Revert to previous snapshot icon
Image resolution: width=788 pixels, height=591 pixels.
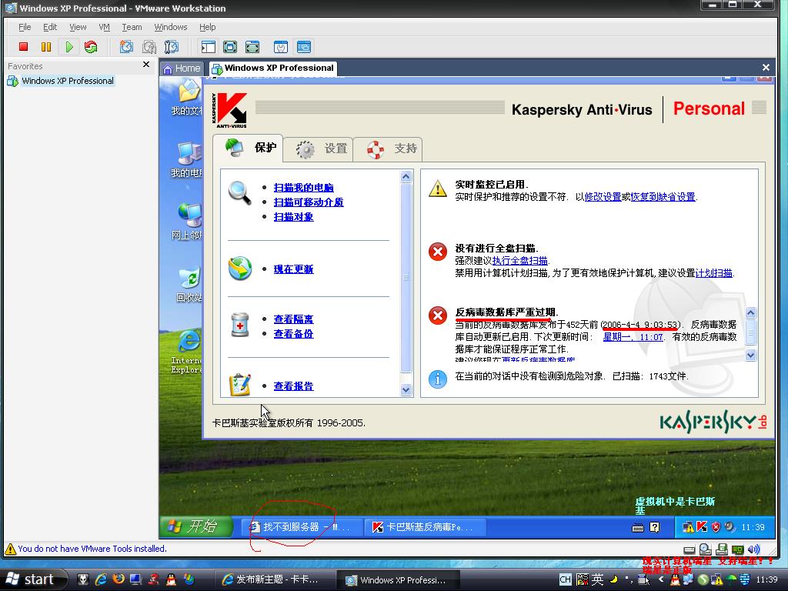point(149,47)
